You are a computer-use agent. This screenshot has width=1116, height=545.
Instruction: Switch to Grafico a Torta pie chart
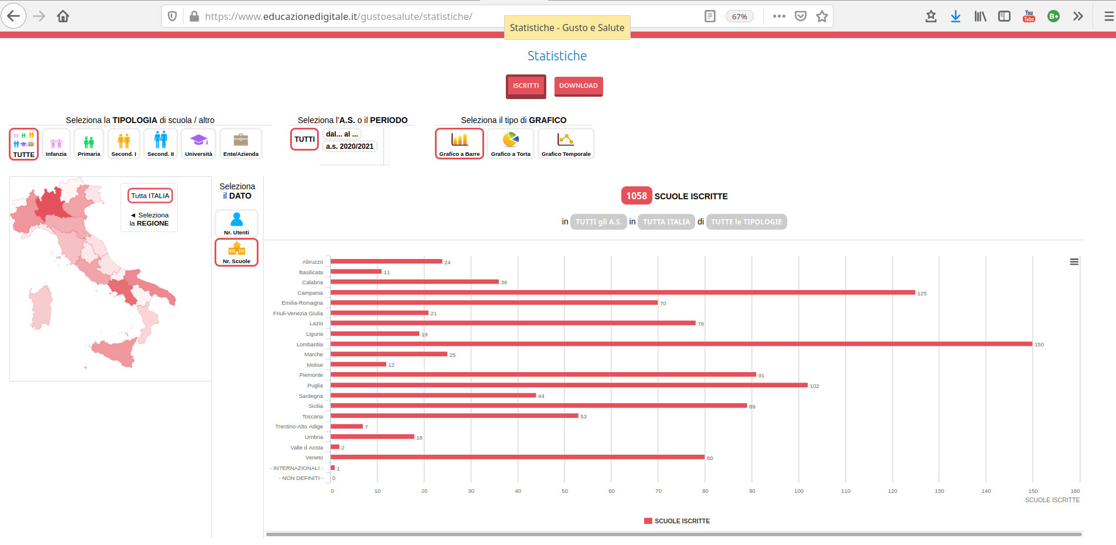click(511, 144)
